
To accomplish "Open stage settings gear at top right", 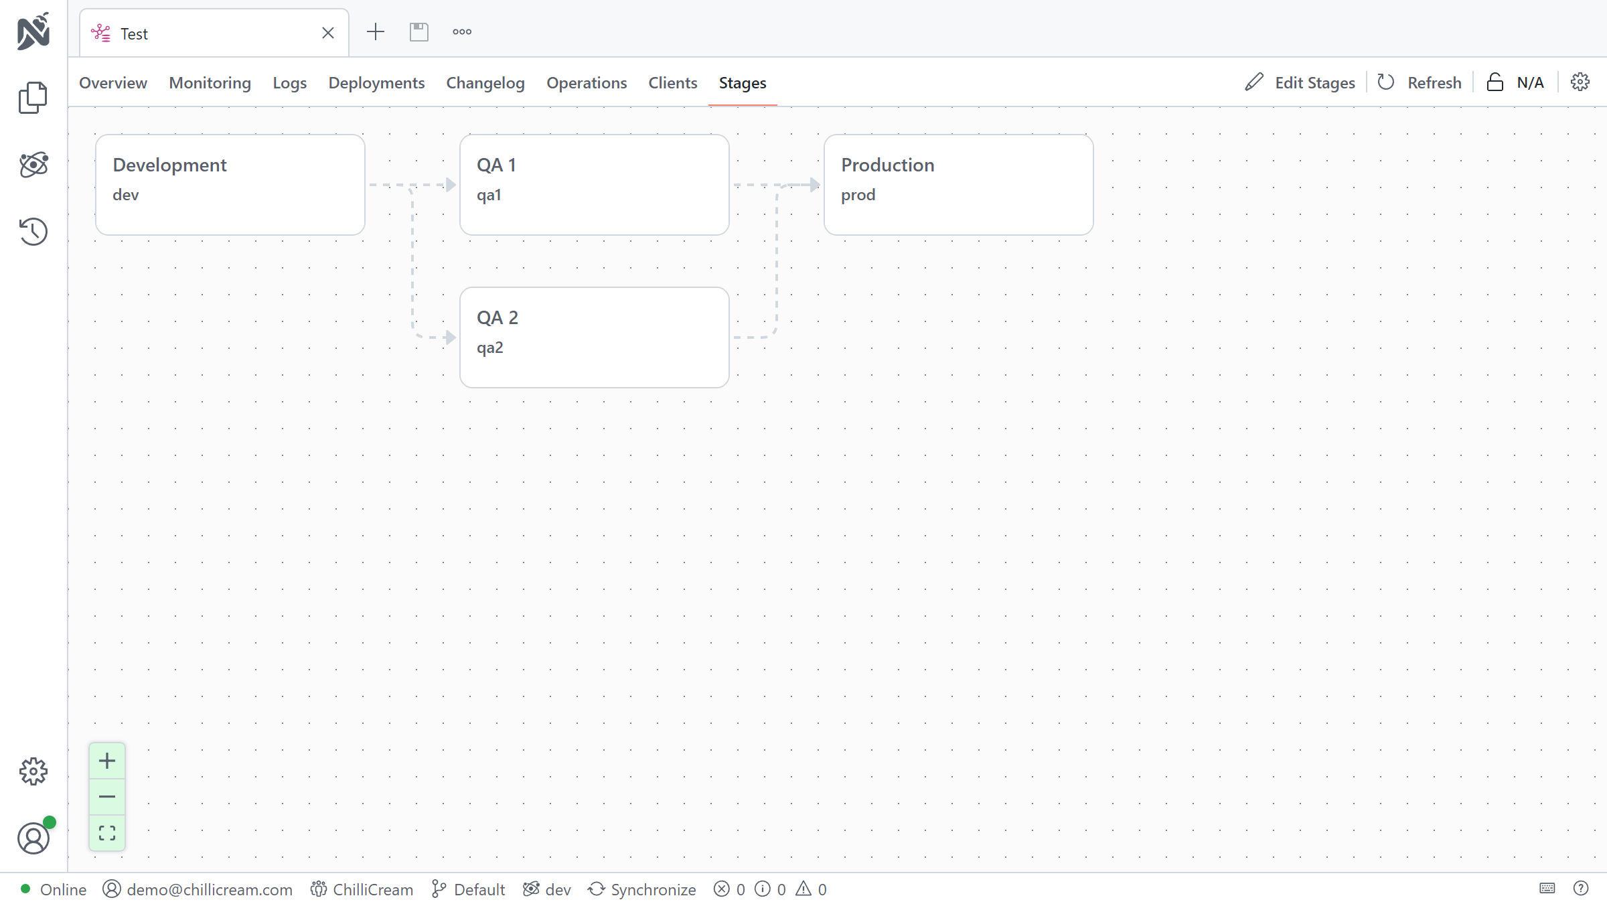I will pyautogui.click(x=1580, y=82).
